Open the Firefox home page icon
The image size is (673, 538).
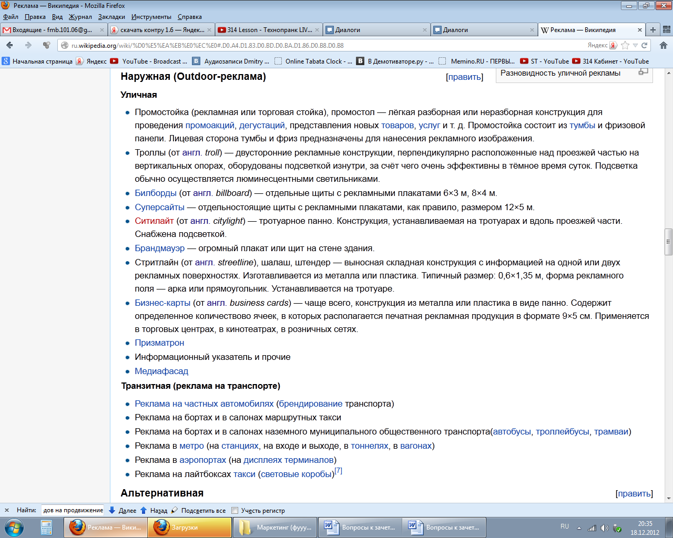(664, 45)
